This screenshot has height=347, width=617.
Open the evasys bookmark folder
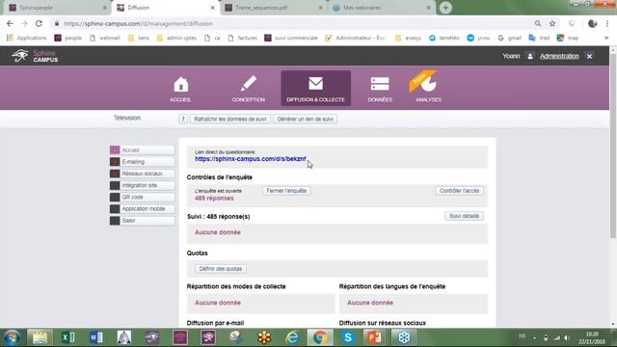click(408, 38)
